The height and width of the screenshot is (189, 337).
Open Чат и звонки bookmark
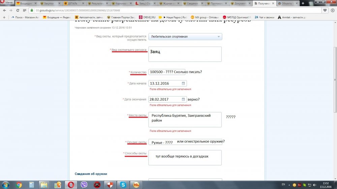click(x=265, y=17)
